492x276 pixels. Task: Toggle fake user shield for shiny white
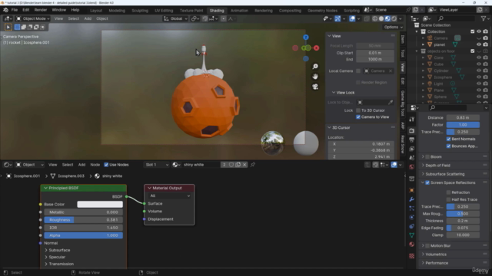[231, 165]
